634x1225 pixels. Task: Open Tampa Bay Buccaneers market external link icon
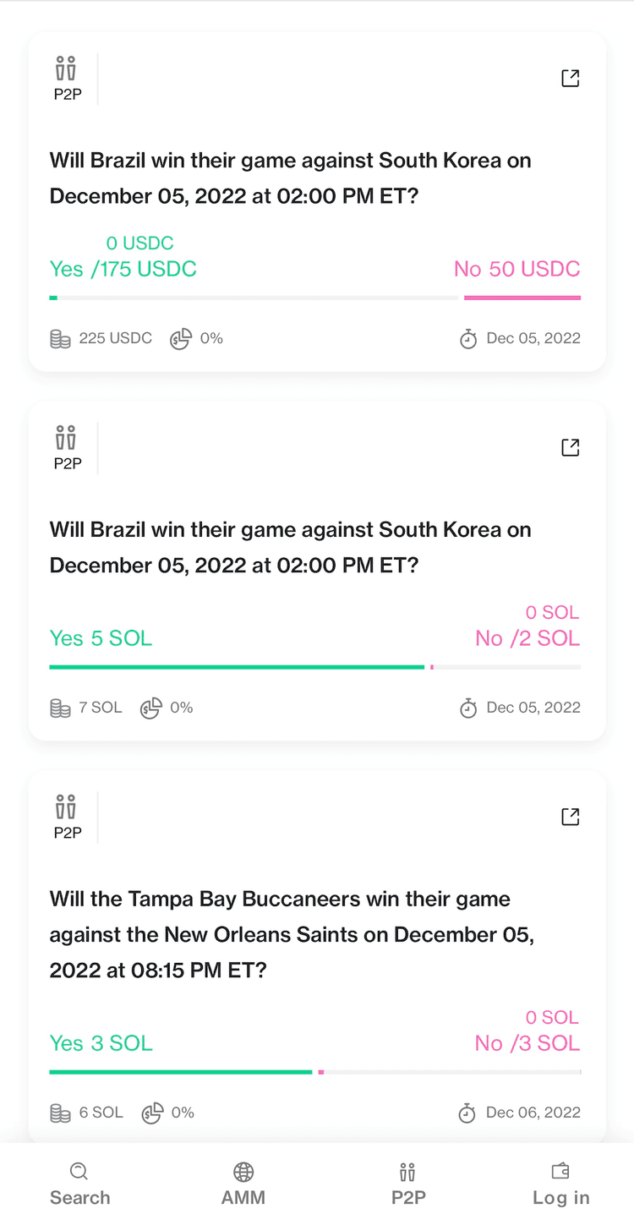571,817
